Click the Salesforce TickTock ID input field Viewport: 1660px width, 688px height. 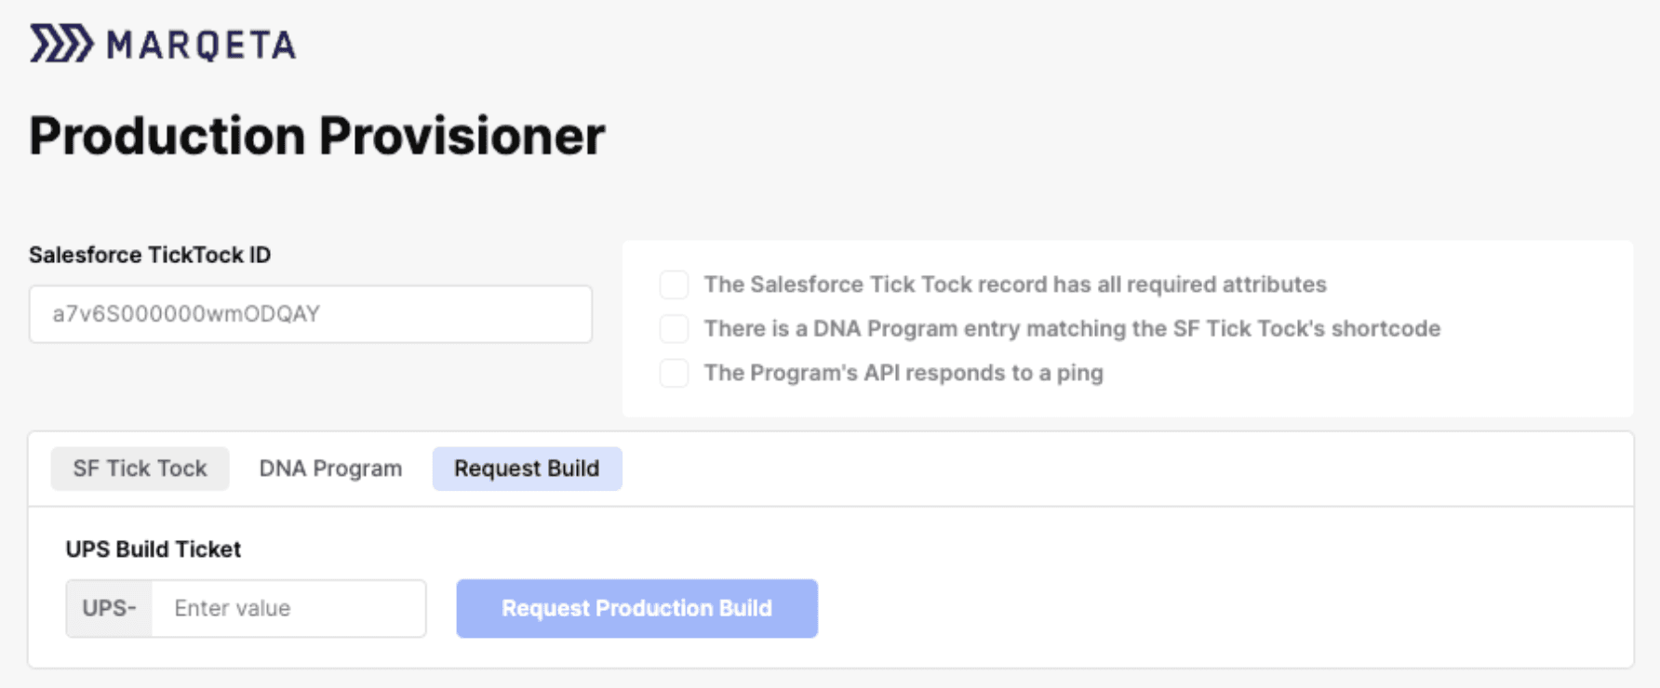[311, 314]
